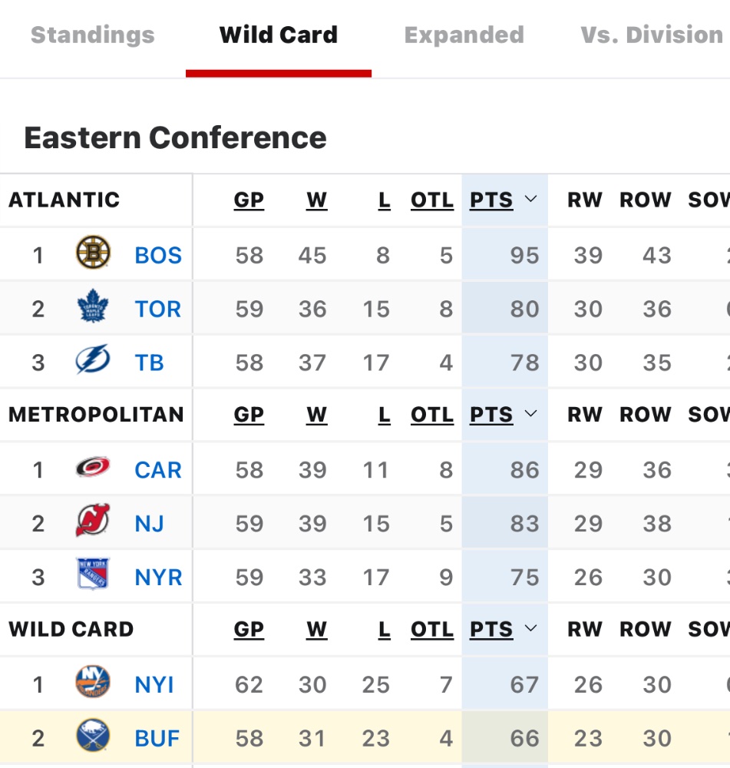Viewport: 730px width, 768px height.
Task: Toggle PTS sort arrow in Wild Card header
Action: [x=530, y=628]
